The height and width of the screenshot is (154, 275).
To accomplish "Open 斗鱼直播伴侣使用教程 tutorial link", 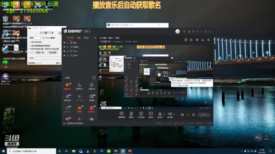I will click(74, 123).
